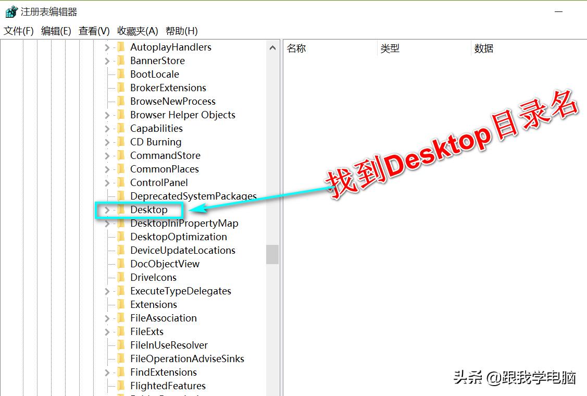Expand the CommandStore key
Viewport: 587px width, 396px height.
[x=107, y=156]
